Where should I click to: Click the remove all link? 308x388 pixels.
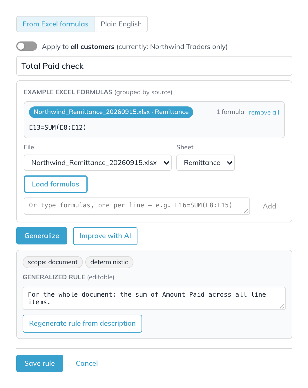coord(264,112)
